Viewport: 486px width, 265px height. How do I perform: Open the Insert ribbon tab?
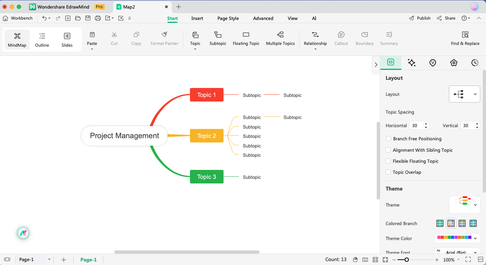(197, 18)
